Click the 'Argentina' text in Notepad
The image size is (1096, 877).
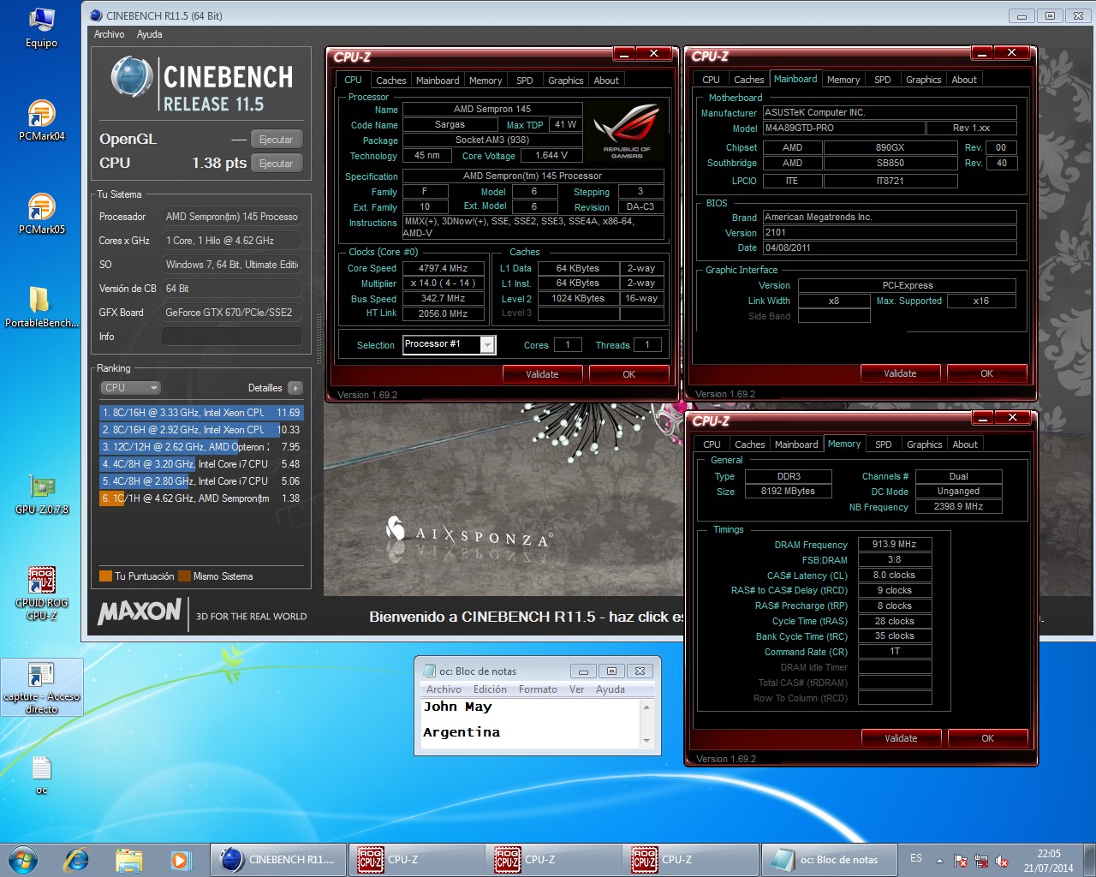pyautogui.click(x=462, y=732)
